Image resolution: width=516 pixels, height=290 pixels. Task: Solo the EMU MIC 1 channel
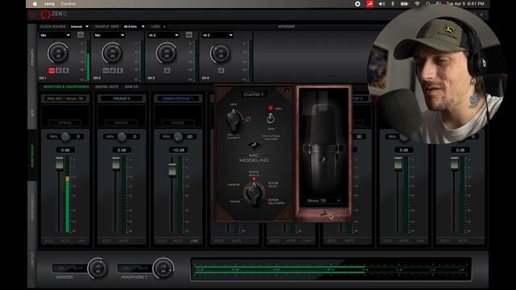(49, 241)
